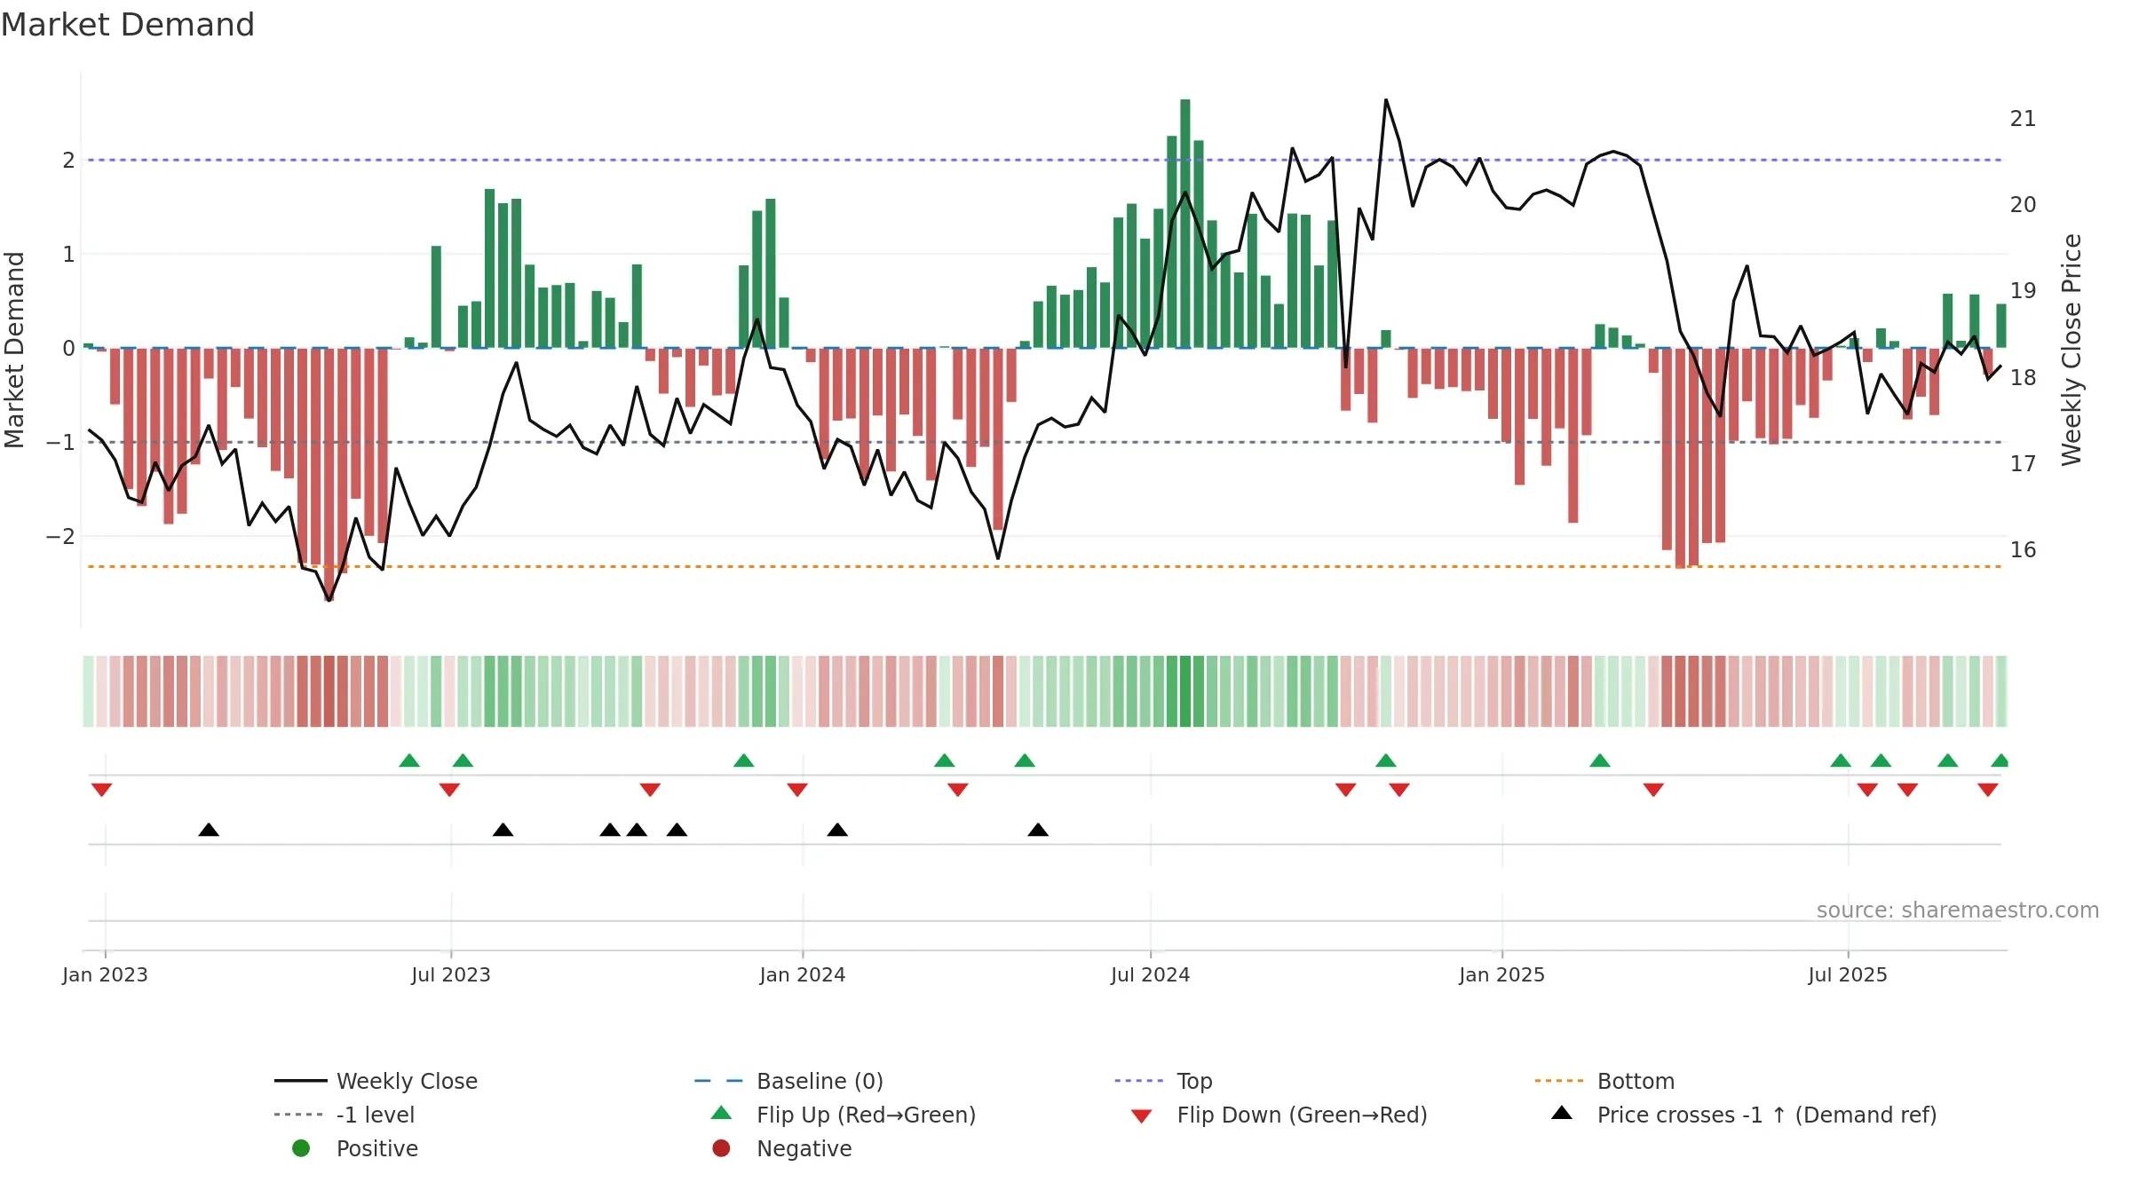This screenshot has height=1198, width=2131.
Task: Click the 21 tick on the price axis
Action: click(x=2024, y=118)
